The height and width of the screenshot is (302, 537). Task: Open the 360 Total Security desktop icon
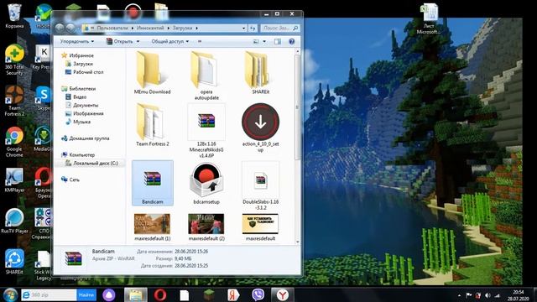[x=14, y=60]
